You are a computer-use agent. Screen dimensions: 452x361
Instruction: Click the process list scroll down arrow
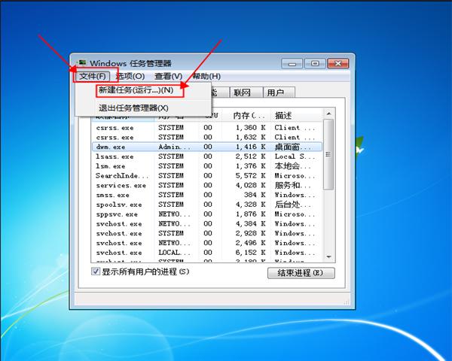coord(328,256)
